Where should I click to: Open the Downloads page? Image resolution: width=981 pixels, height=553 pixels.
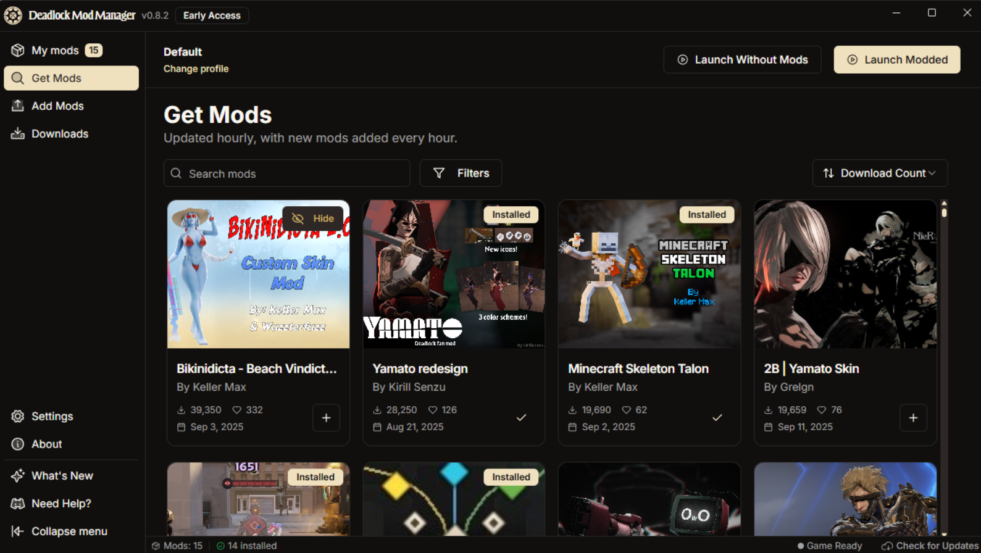(71, 133)
